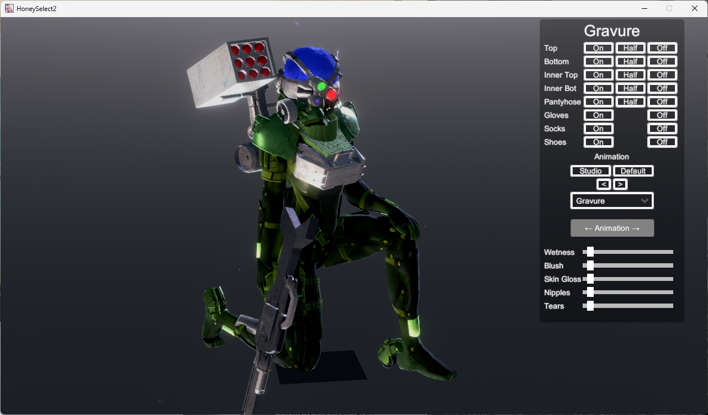Maximize the HoneySelect2 window

point(669,8)
